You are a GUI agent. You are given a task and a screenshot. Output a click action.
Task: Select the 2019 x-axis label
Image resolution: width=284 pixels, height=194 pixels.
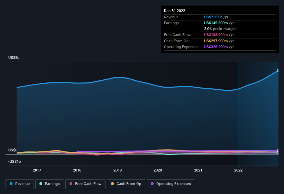coord(118,170)
